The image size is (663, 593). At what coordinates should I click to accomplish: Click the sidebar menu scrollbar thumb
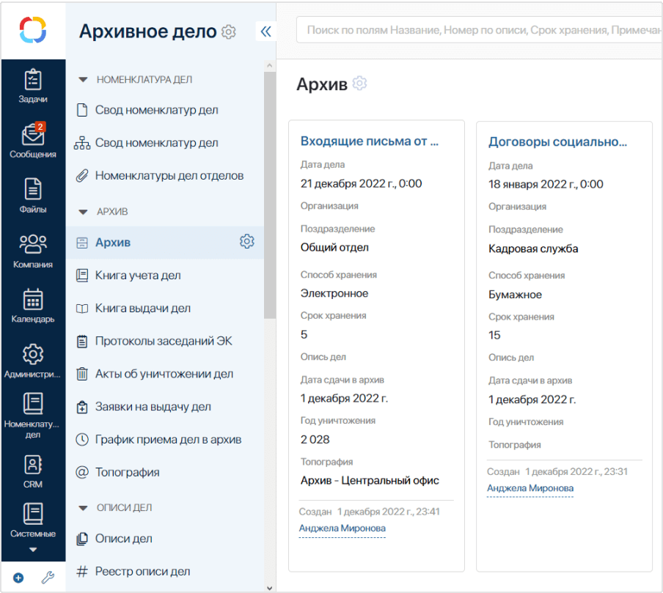pyautogui.click(x=270, y=195)
